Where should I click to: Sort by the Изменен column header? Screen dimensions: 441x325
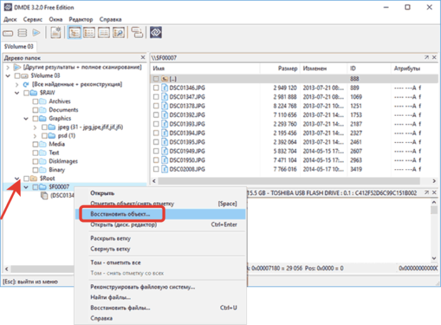[x=323, y=69]
